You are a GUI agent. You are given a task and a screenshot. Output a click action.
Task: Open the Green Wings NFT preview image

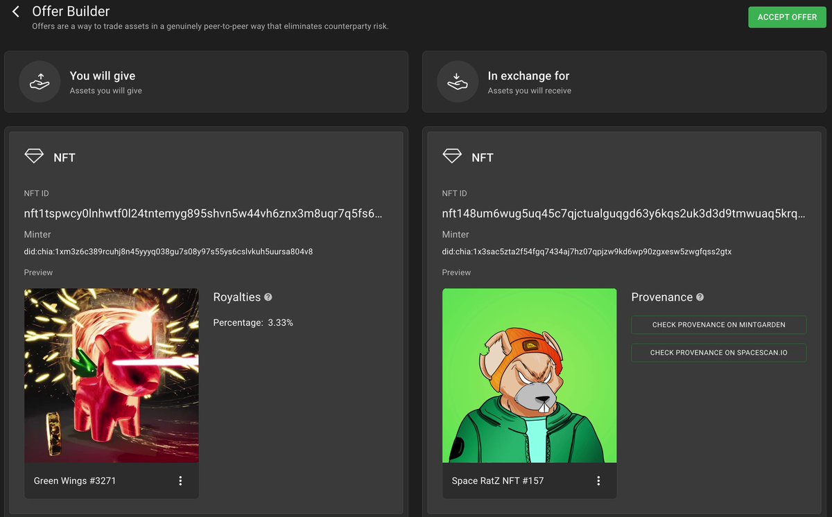tap(112, 375)
